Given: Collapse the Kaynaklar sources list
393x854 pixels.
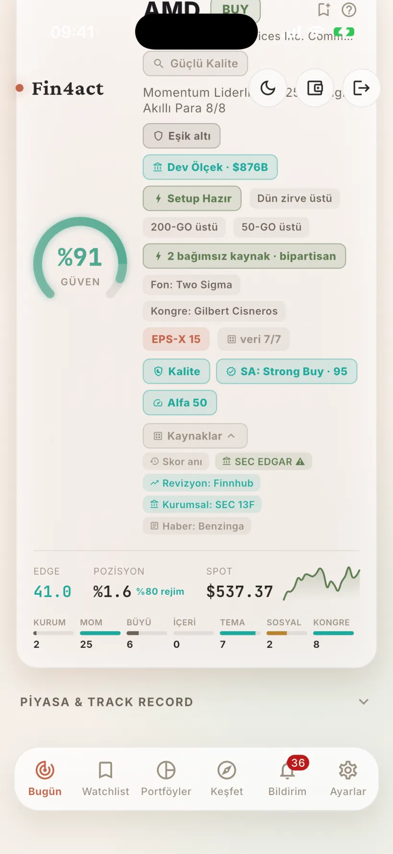Looking at the screenshot, I should [x=195, y=436].
